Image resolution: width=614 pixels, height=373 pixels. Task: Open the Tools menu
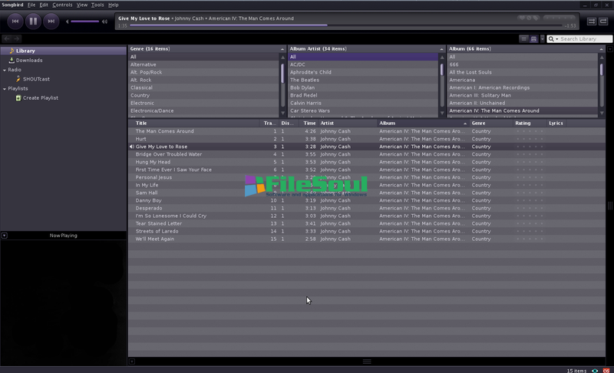tap(97, 5)
